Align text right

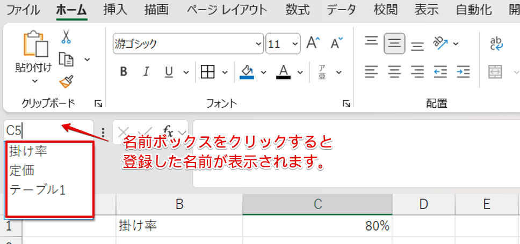point(417,71)
